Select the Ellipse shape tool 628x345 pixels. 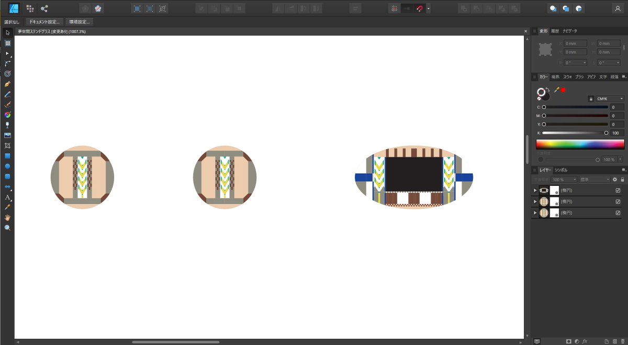[x=7, y=166]
